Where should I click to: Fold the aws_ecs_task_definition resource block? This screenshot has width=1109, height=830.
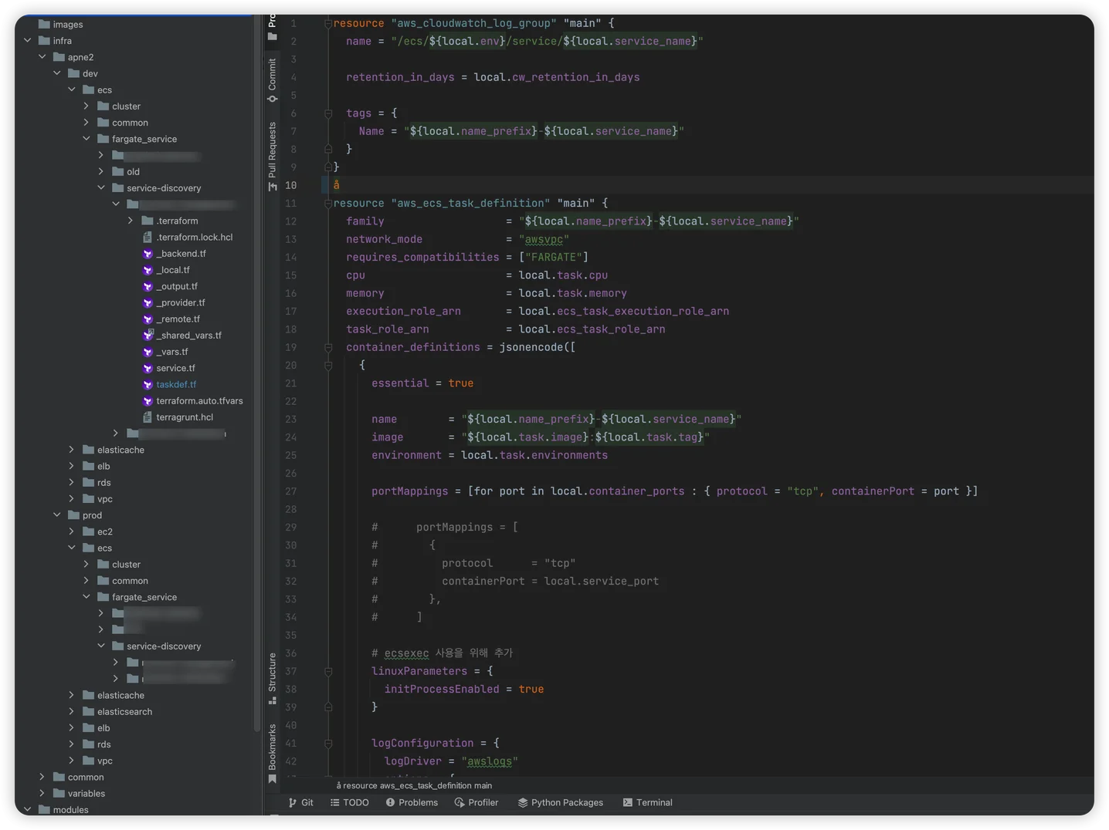(x=328, y=204)
